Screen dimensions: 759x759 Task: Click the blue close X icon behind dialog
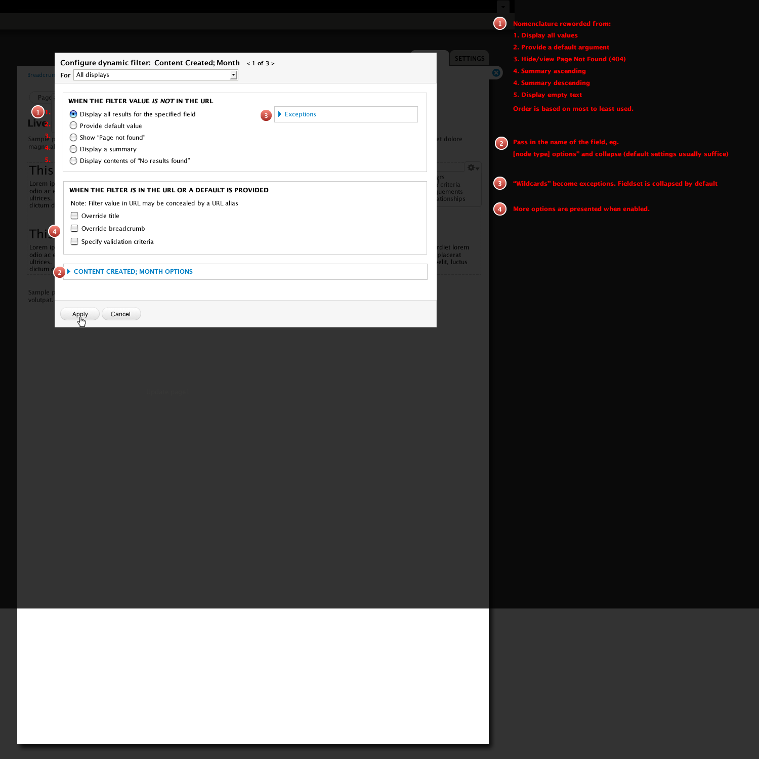tap(496, 73)
